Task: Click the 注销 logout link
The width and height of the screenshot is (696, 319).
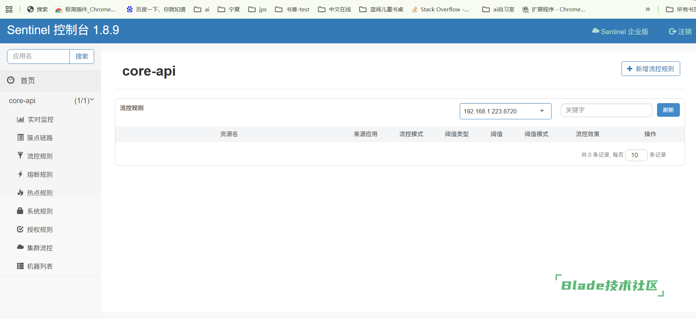Action: pos(680,32)
